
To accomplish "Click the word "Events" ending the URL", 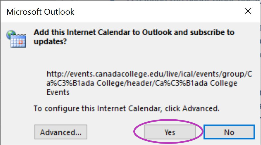I will tap(58, 92).
